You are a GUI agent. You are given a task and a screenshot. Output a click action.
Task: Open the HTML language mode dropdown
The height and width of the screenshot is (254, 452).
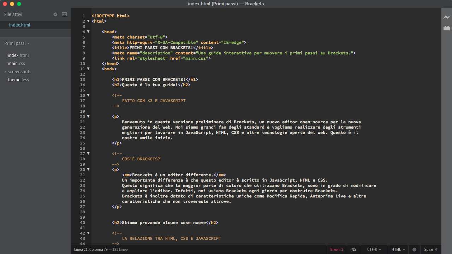pyautogui.click(x=398, y=249)
